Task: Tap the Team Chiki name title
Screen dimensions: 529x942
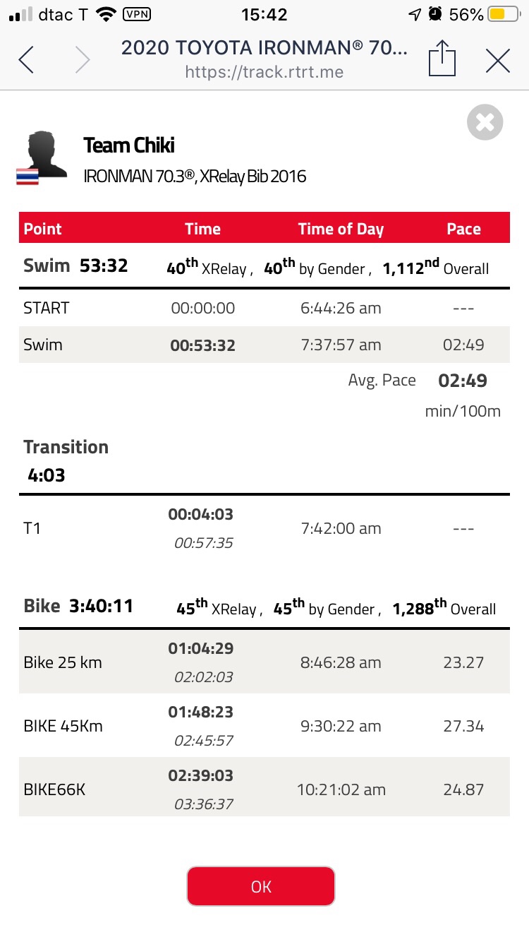Action: (x=129, y=145)
